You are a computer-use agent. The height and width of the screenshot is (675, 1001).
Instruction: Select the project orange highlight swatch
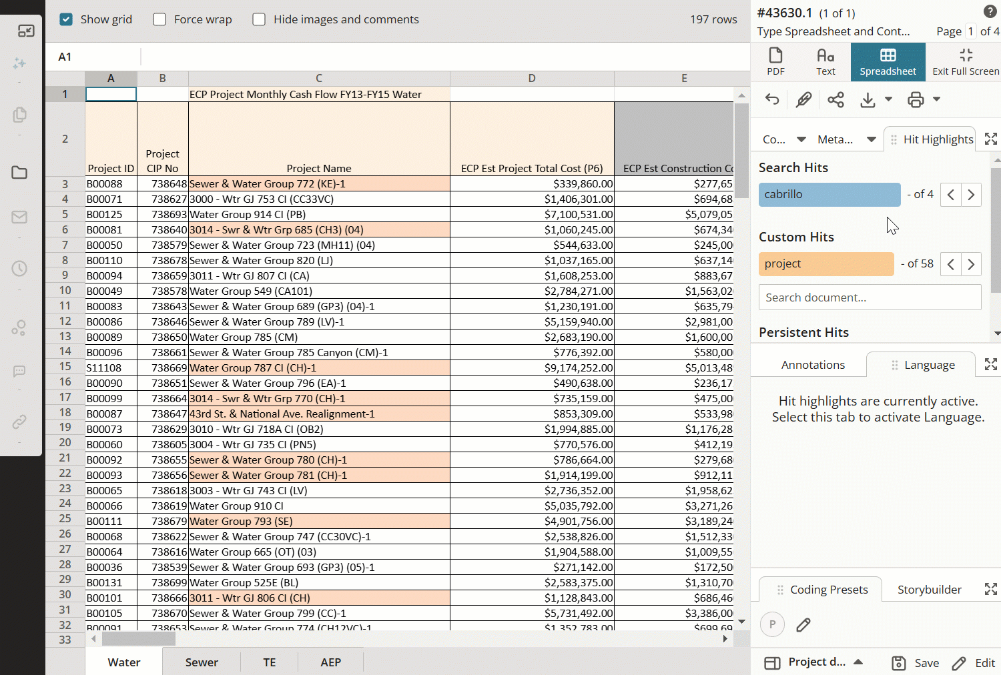click(x=826, y=264)
